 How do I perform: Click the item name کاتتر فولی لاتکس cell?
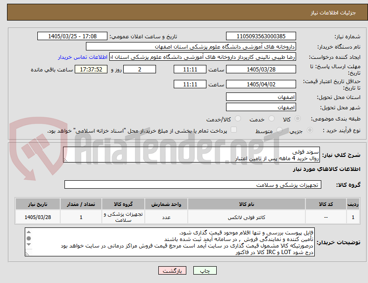(x=247, y=217)
